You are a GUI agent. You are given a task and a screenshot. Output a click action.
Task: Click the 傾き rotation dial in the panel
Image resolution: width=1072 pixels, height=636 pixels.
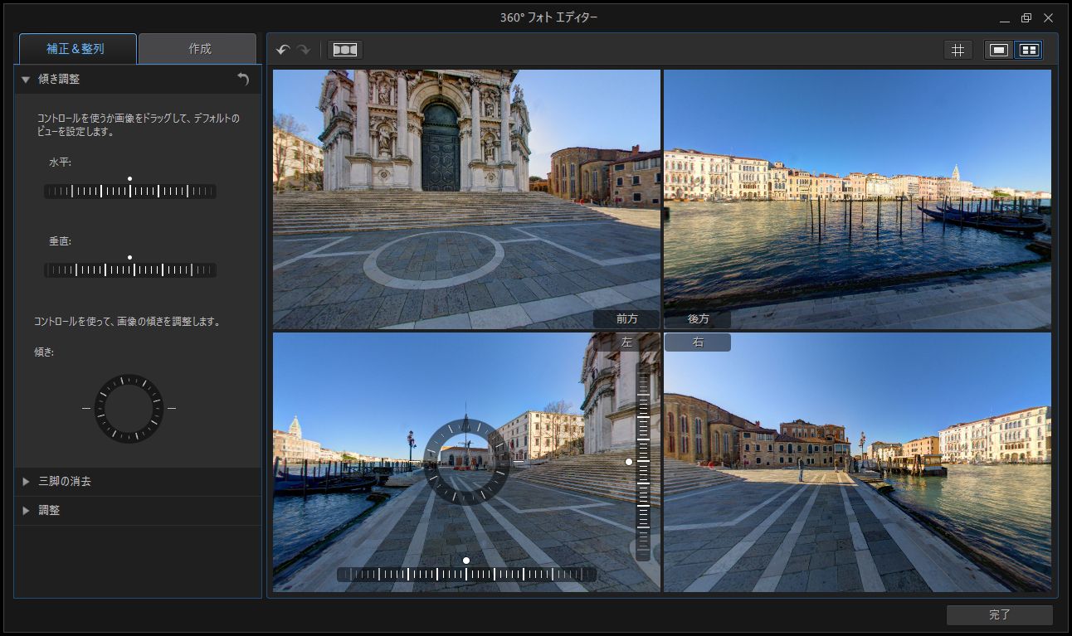coord(129,408)
